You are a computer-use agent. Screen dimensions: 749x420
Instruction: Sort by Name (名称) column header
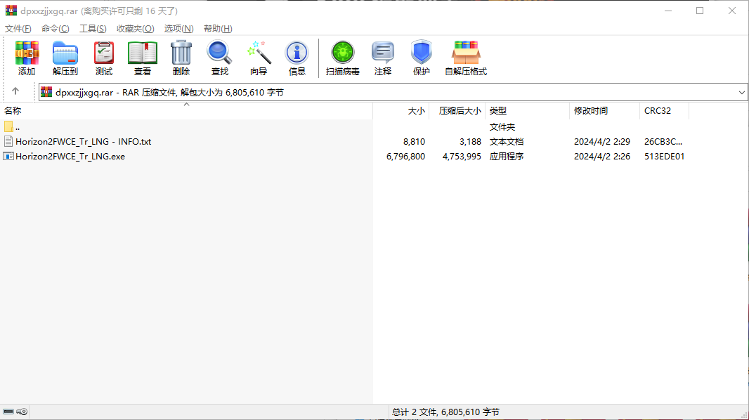pyautogui.click(x=186, y=111)
